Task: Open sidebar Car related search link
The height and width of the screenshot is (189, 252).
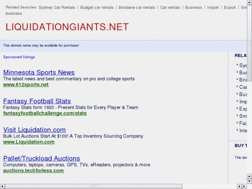Action: click(x=243, y=87)
